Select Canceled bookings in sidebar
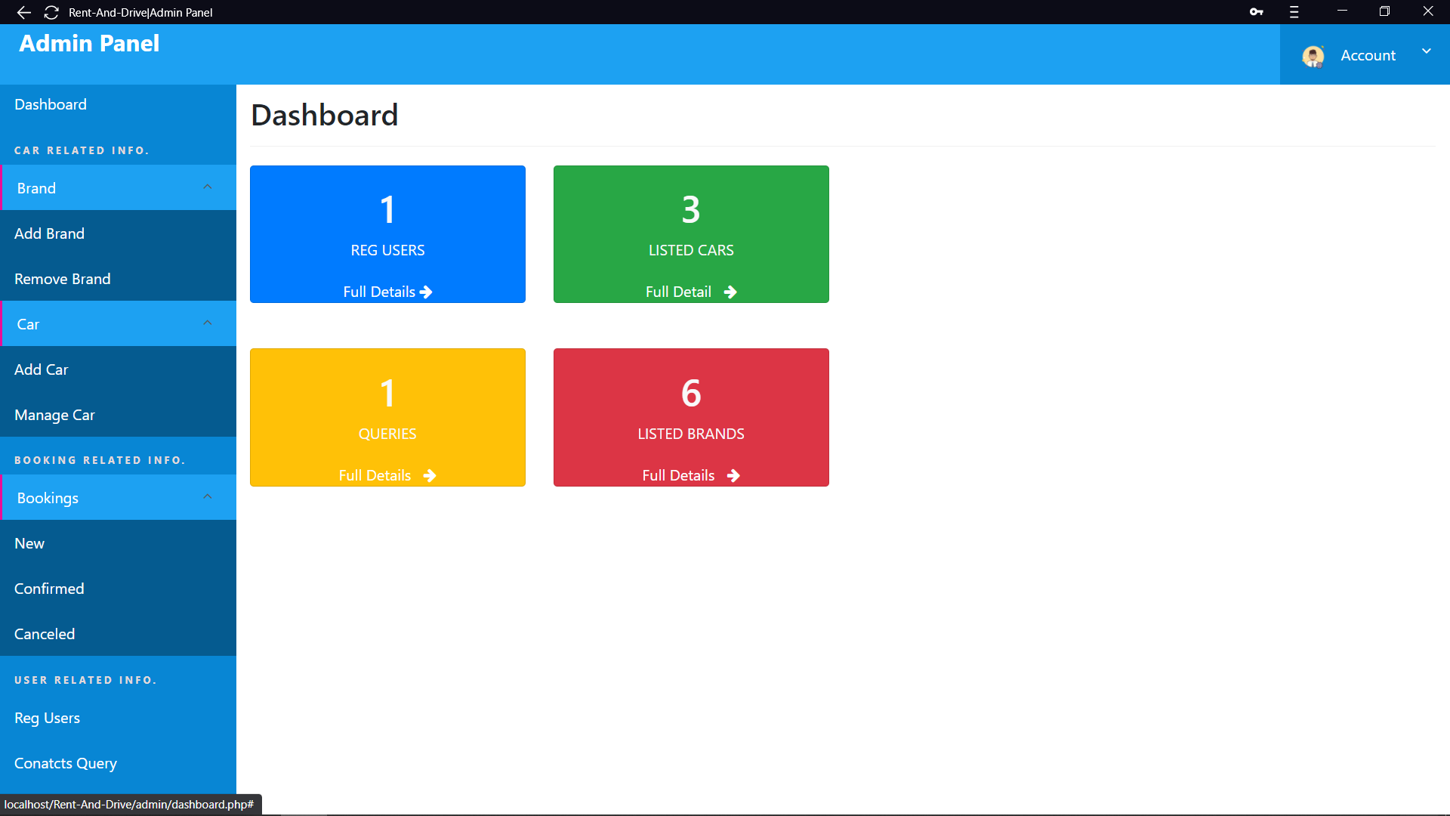 (x=45, y=633)
